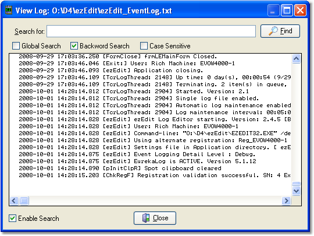Uncheck the Backword Search checkbox
Viewport: 314px width, 236px height.
pos(74,46)
